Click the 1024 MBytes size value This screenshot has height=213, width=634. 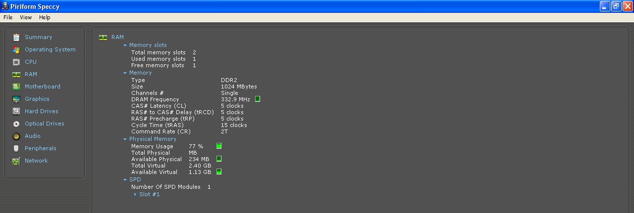tap(239, 86)
